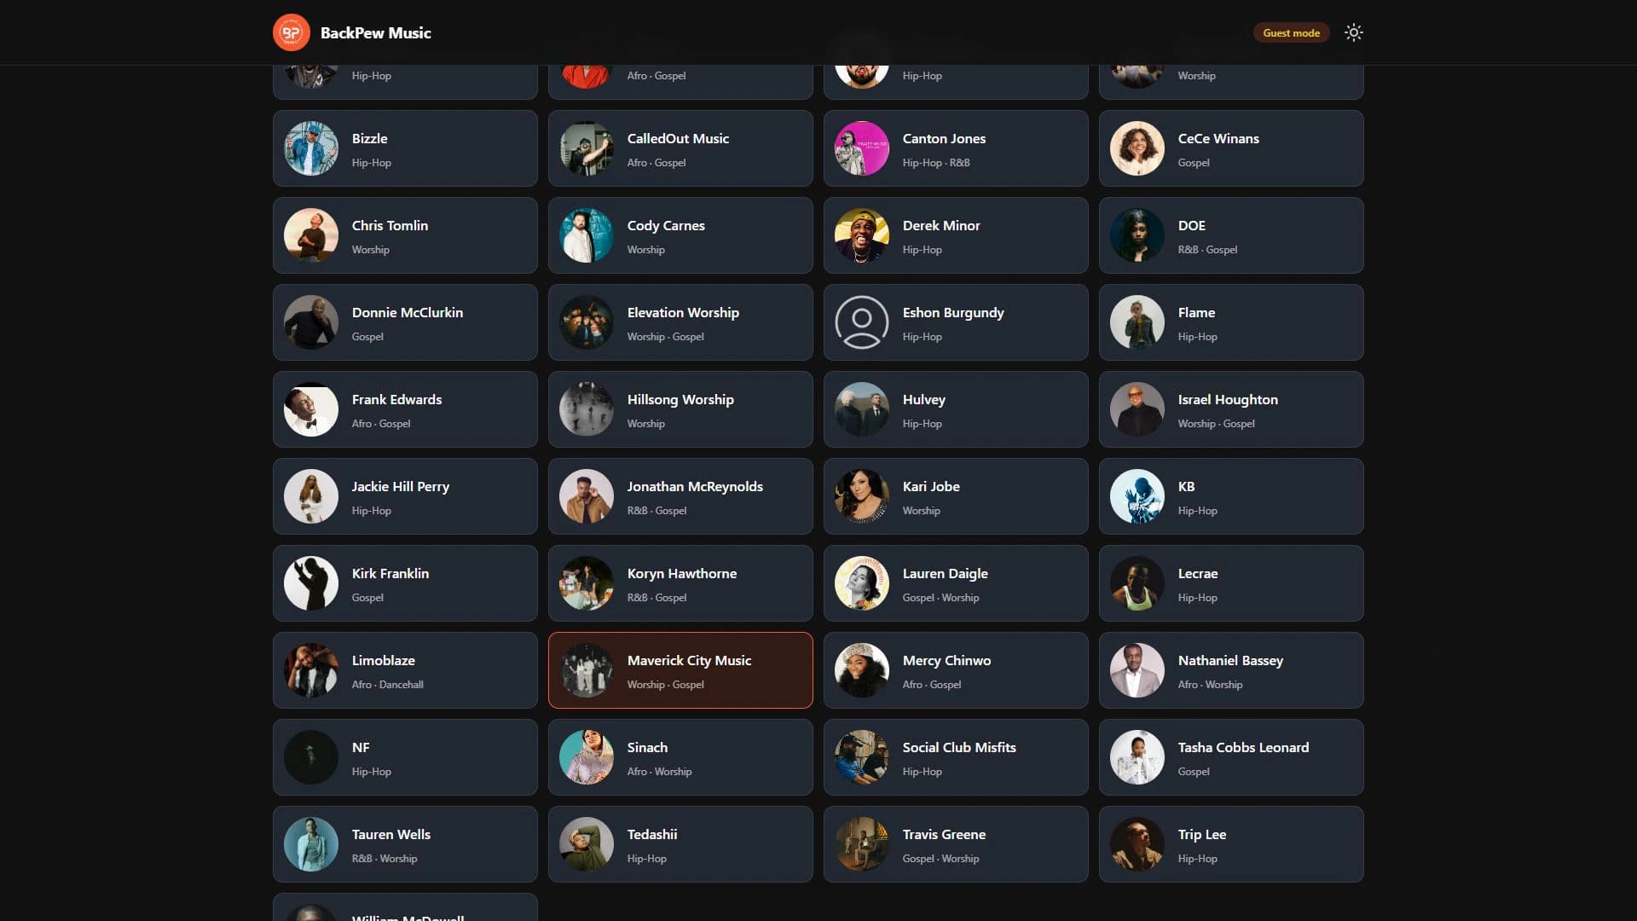Click CeCe Winans' profile picture

tap(1137, 148)
